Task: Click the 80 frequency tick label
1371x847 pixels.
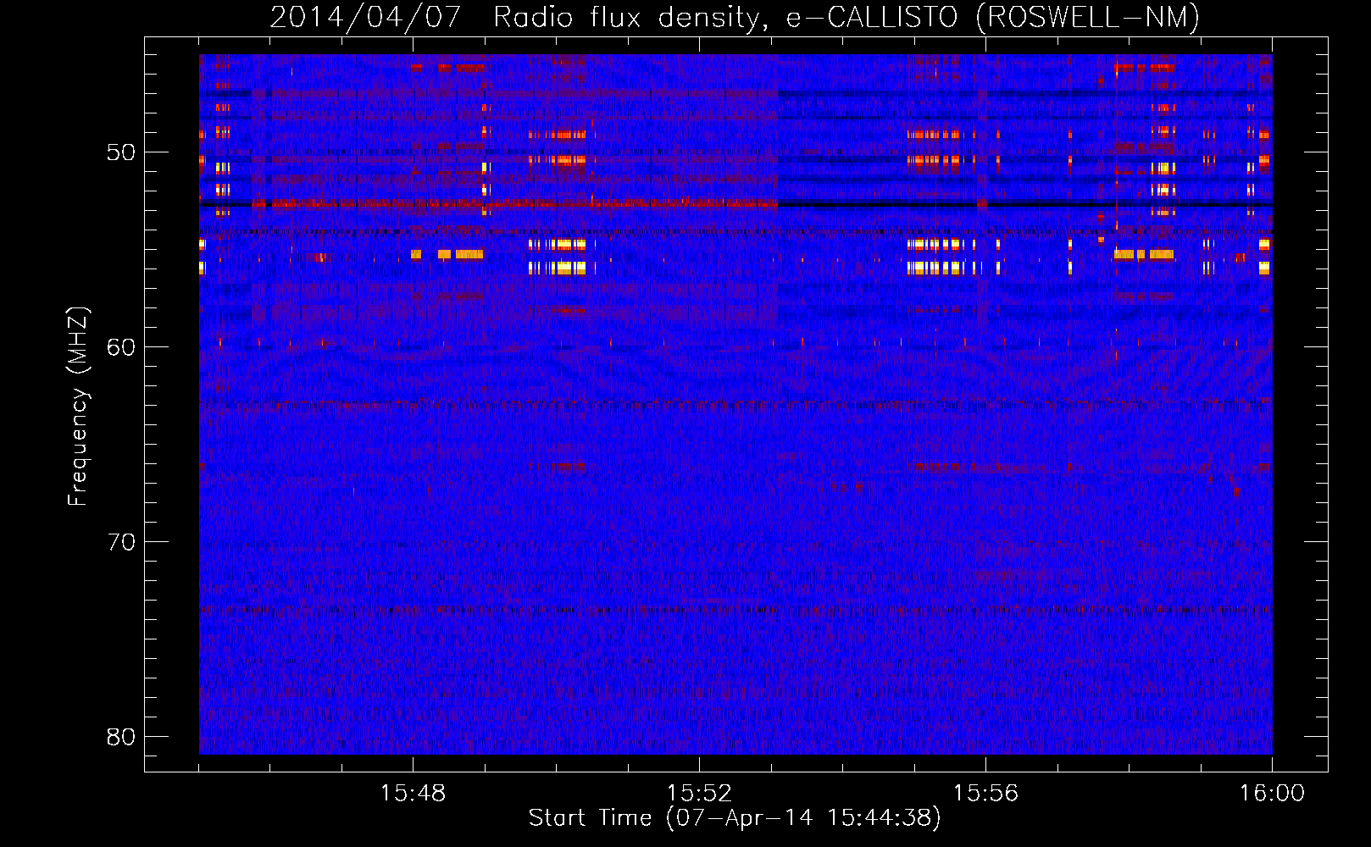Action: pos(121,737)
